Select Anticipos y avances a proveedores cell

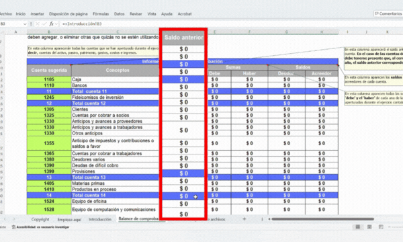pyautogui.click(x=116, y=121)
